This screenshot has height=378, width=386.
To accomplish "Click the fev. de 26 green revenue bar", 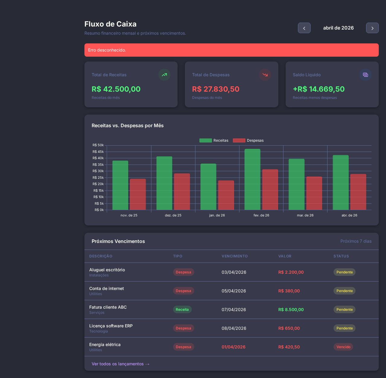I will 252,179.
